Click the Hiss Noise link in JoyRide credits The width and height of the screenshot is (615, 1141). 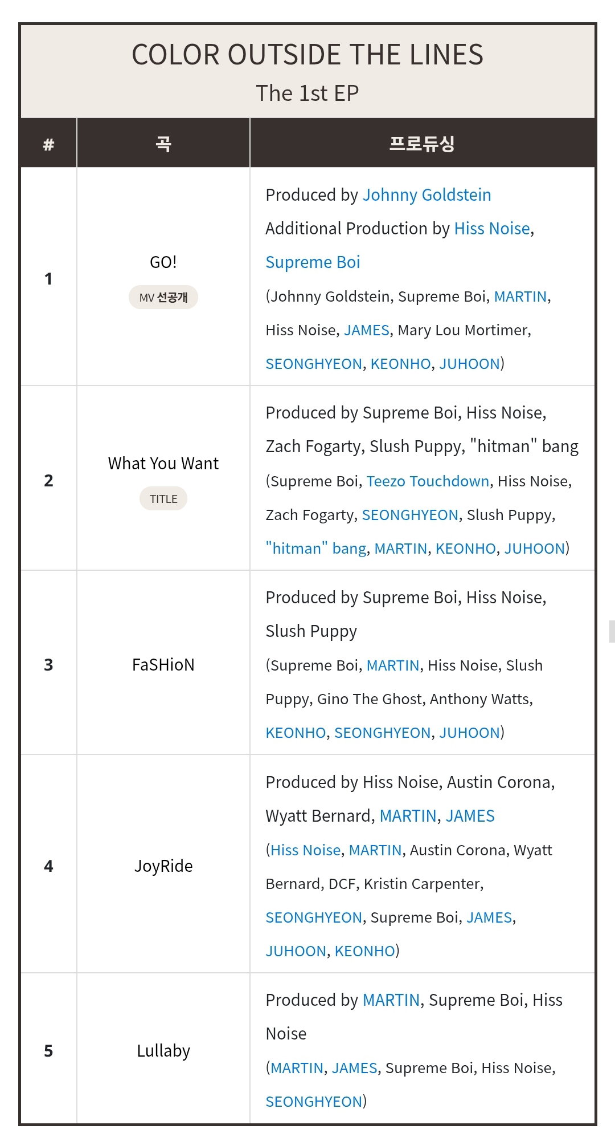click(306, 850)
